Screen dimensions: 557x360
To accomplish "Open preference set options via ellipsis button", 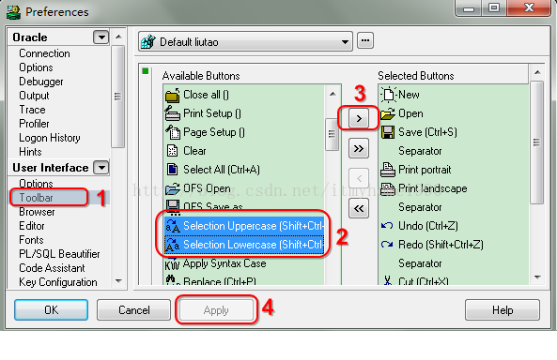I will point(365,40).
